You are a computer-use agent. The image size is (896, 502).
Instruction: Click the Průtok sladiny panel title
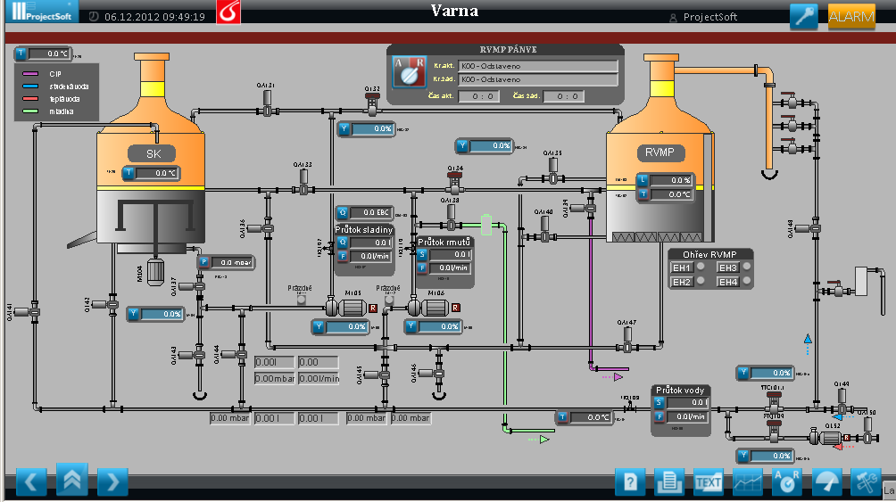pyautogui.click(x=364, y=229)
